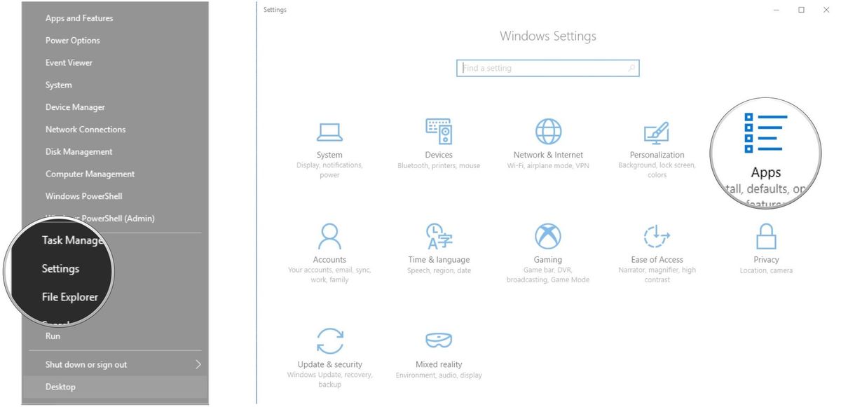
Task: Open File Explorer from the menu
Action: [69, 296]
